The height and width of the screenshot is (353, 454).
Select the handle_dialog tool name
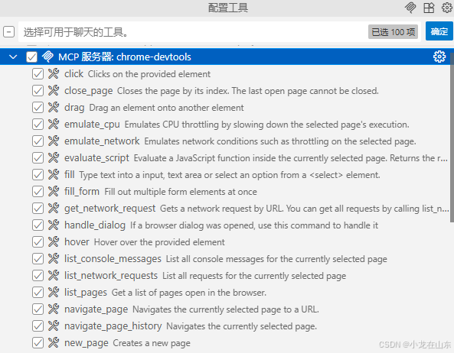(x=95, y=225)
